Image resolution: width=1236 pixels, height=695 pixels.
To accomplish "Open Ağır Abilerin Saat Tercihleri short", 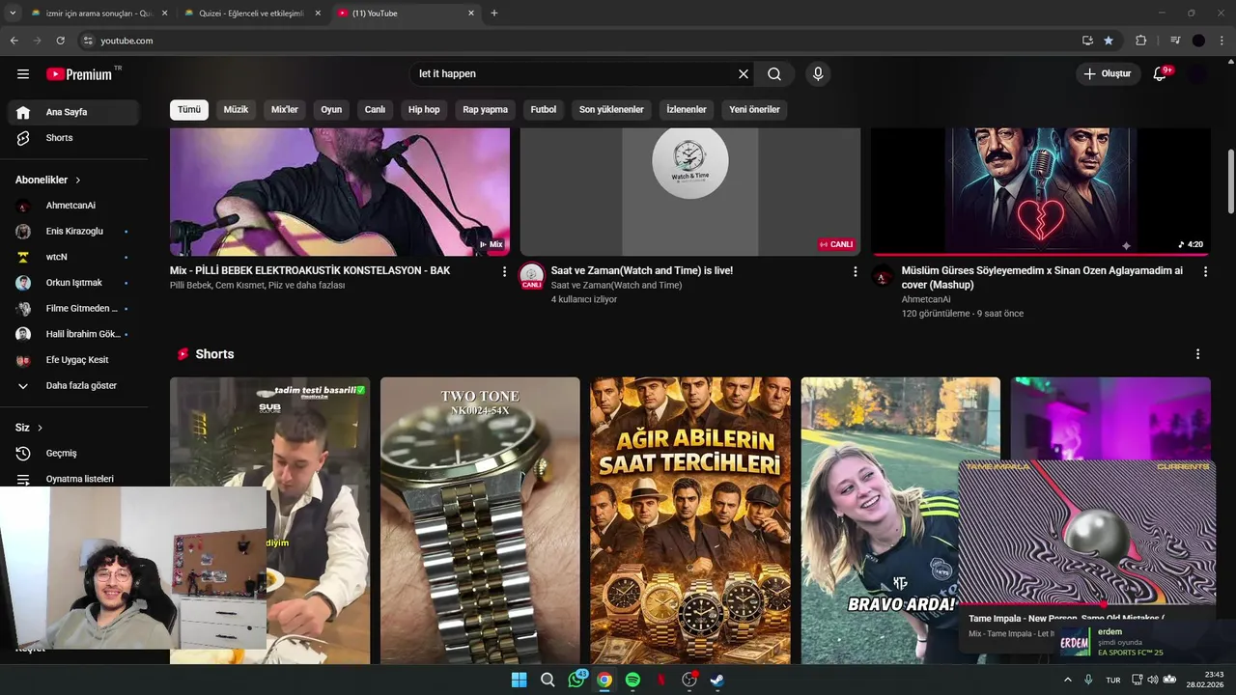I will click(690, 520).
